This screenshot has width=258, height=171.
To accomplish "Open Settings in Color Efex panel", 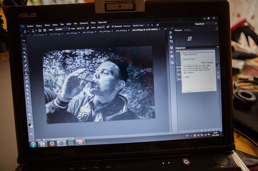I will (187, 91).
